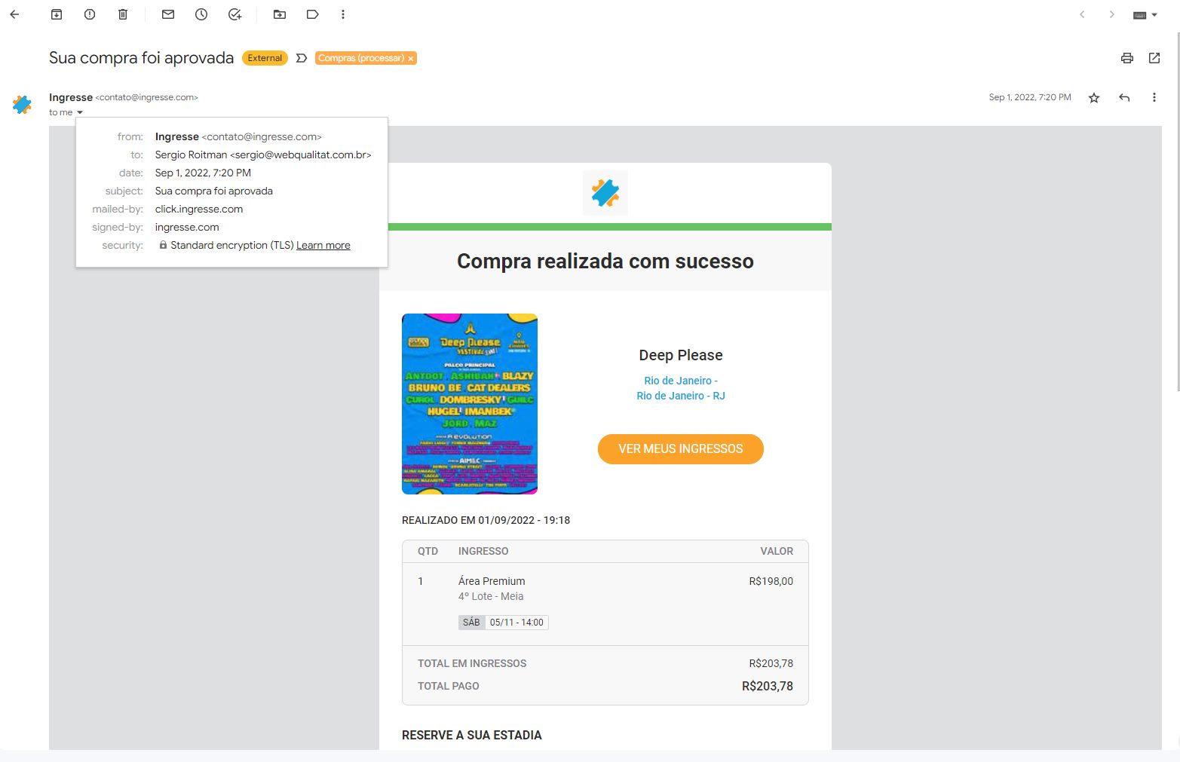Open the Compras (processar) label

361,58
